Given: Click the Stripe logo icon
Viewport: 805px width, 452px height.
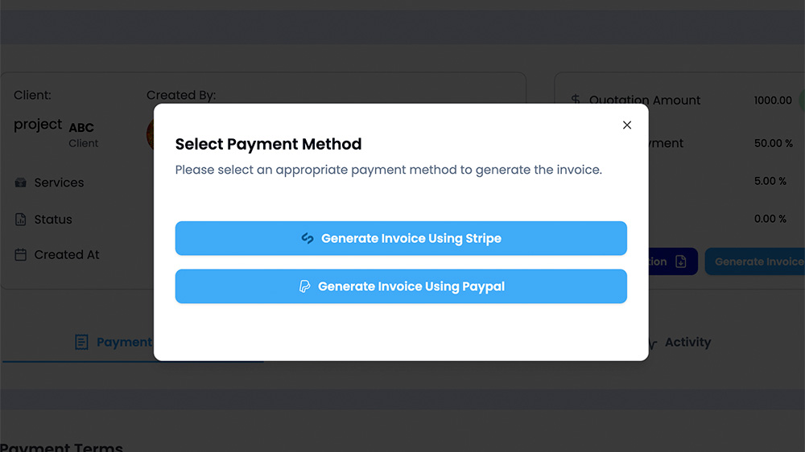Looking at the screenshot, I should tap(308, 238).
